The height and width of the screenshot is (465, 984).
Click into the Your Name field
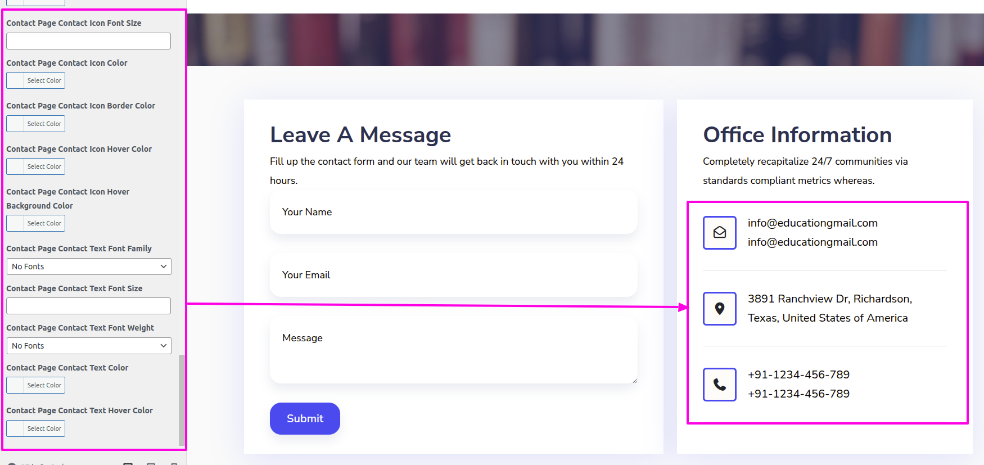tap(453, 212)
